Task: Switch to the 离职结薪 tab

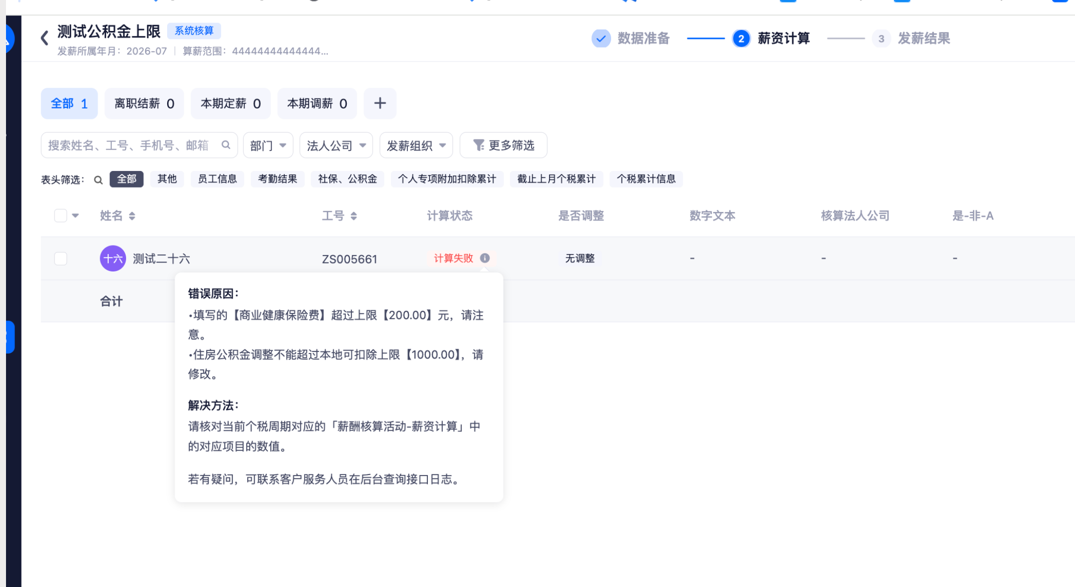Action: pos(144,103)
